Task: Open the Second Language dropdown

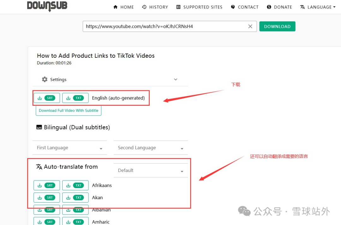Action: pyautogui.click(x=151, y=148)
